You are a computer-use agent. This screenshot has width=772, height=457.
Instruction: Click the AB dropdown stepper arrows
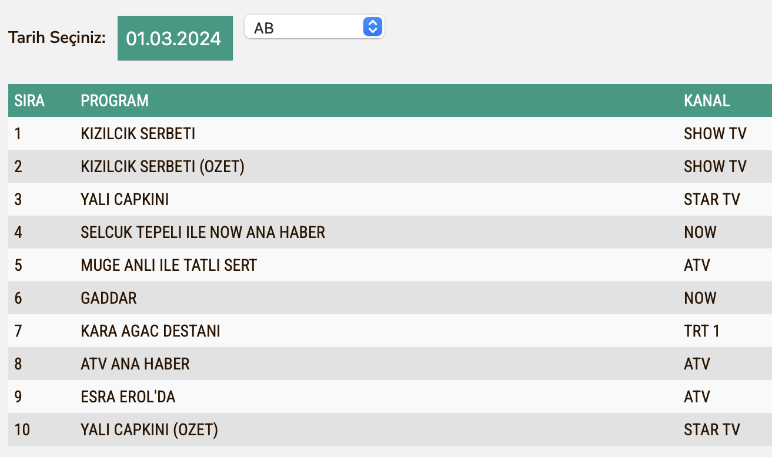pos(373,26)
